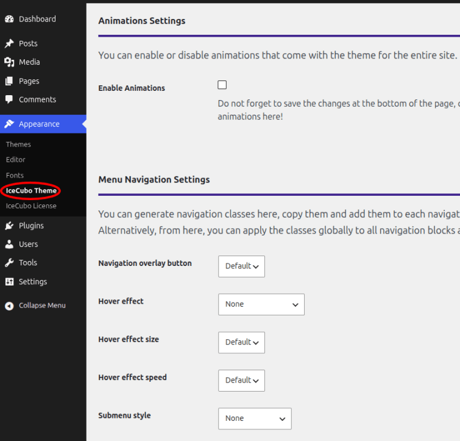The width and height of the screenshot is (460, 441).
Task: Click the Settings sliders icon
Action: [x=9, y=282]
